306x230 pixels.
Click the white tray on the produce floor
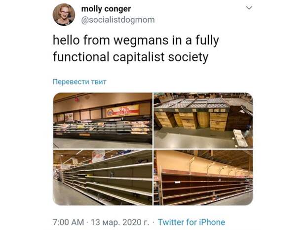240,138
